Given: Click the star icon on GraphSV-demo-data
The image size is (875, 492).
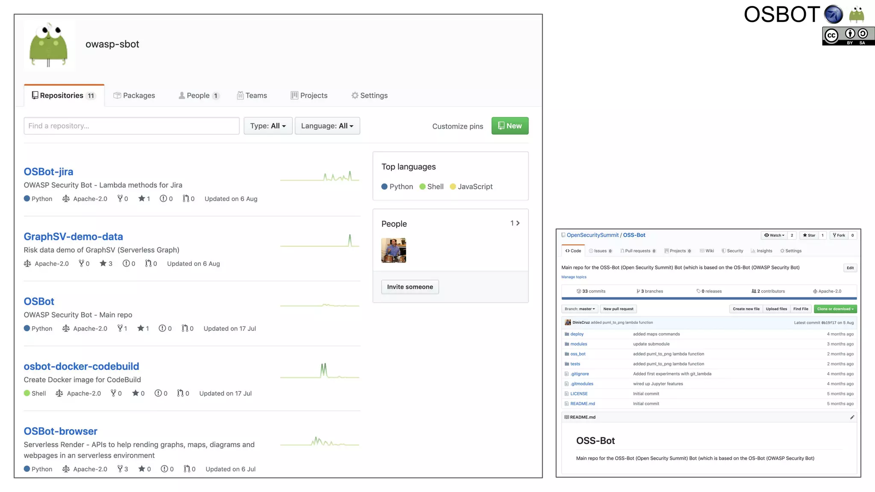Looking at the screenshot, I should point(103,264).
